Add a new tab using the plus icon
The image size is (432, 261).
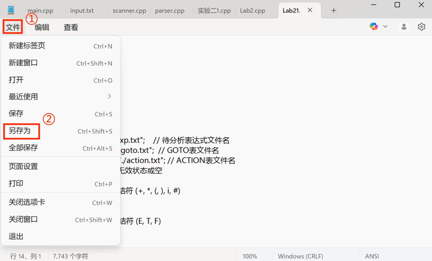[x=334, y=10]
